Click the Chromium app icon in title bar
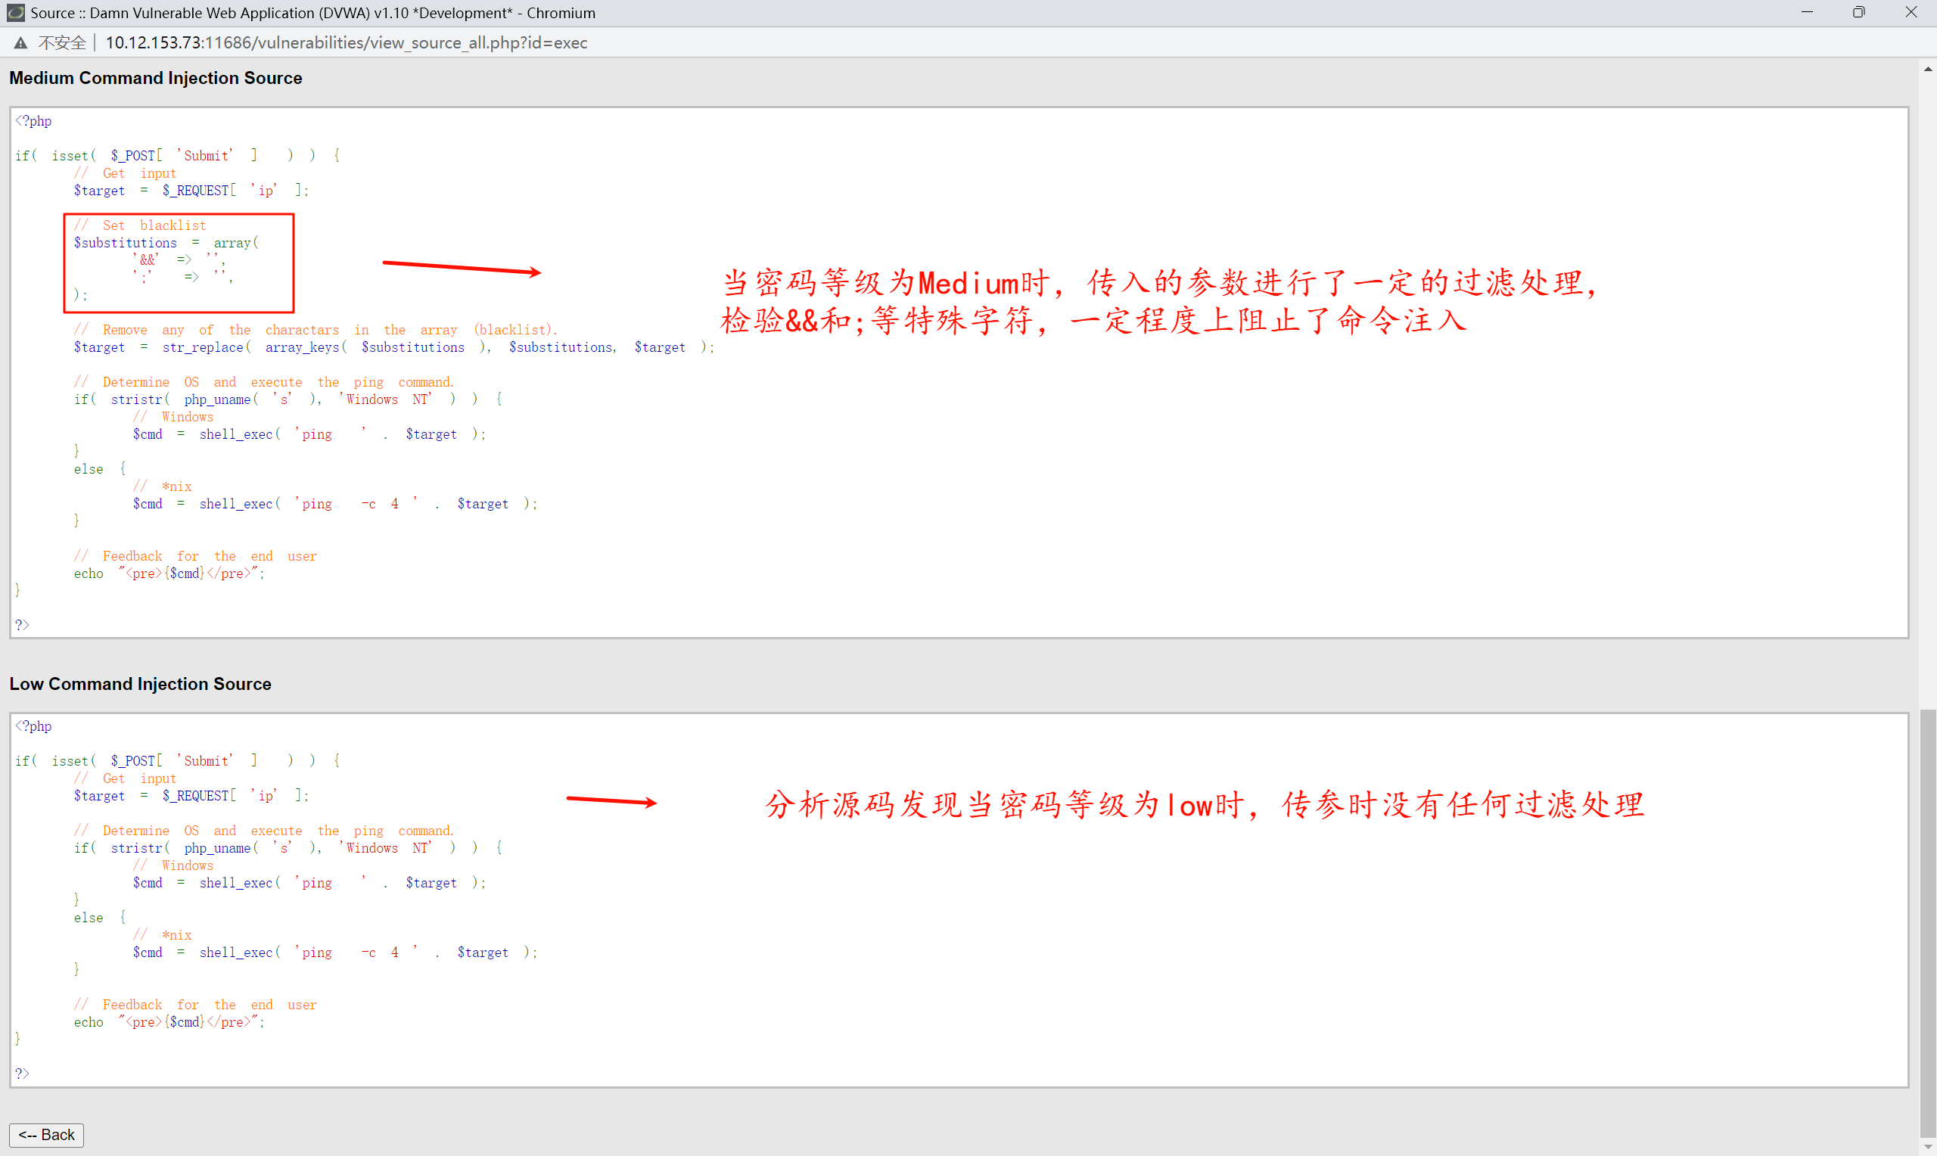1937x1156 pixels. 16,12
